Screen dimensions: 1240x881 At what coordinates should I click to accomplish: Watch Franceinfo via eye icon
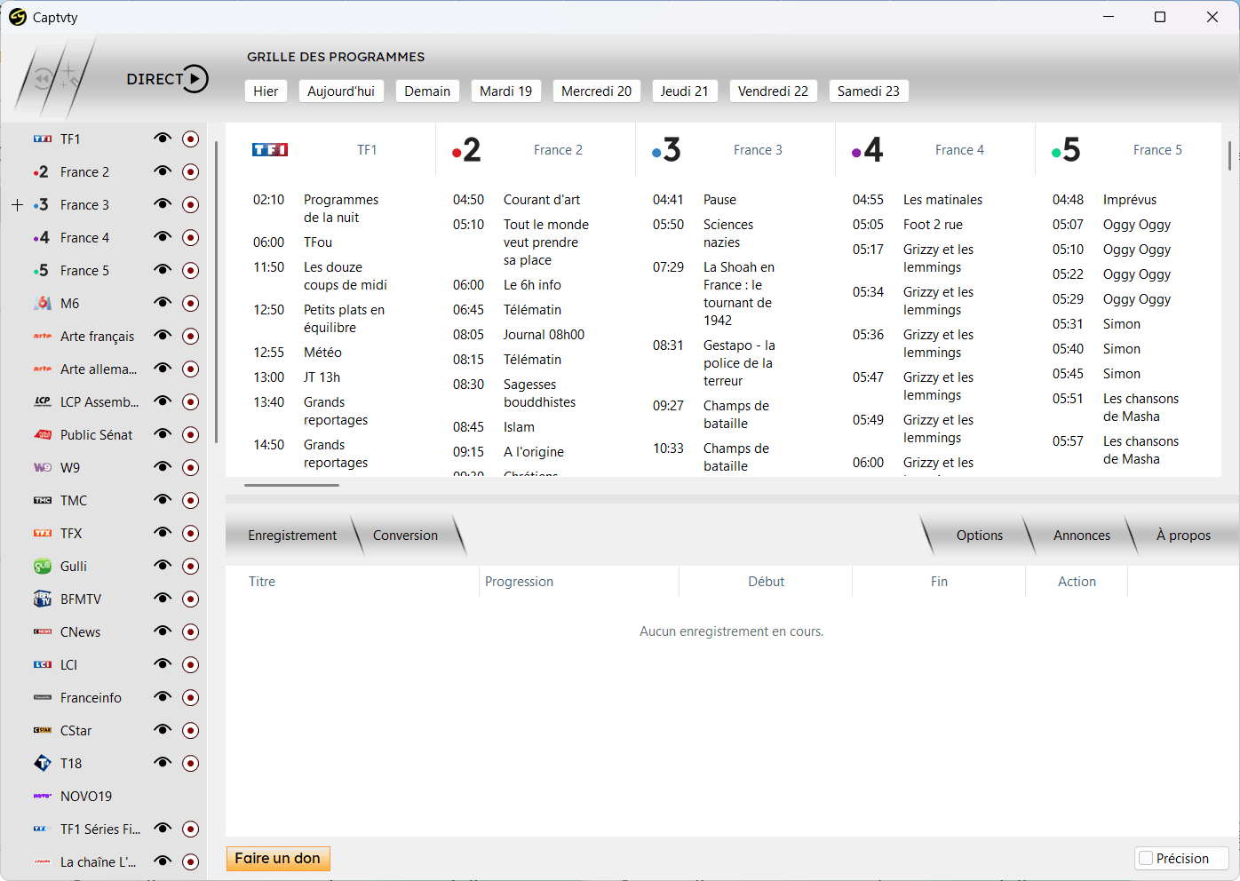click(x=162, y=697)
